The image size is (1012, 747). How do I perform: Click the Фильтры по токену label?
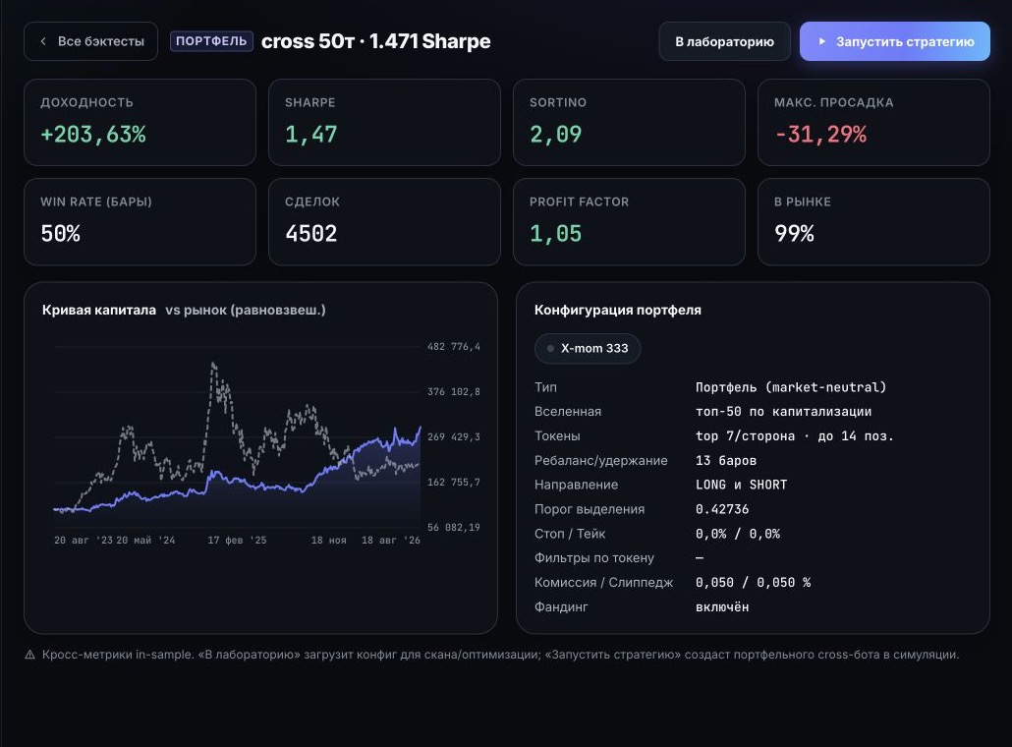coord(593,558)
